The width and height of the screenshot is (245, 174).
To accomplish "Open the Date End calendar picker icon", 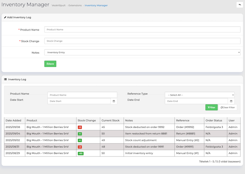I will tap(231, 101).
